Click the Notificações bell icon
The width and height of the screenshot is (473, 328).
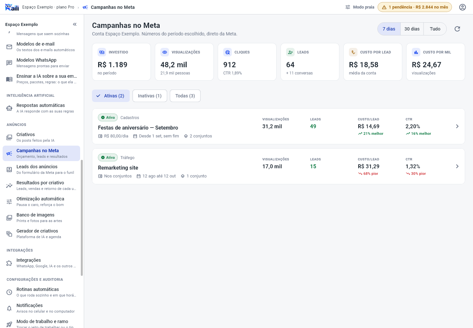click(9, 308)
